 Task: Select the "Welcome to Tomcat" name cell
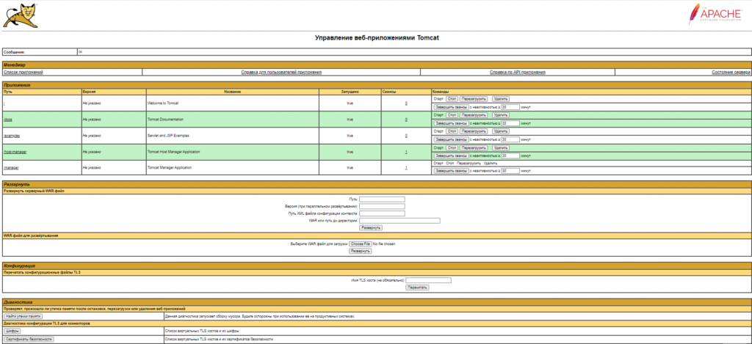click(x=233, y=103)
